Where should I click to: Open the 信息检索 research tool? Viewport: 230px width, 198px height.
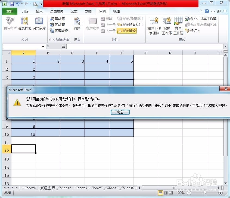pos(24,23)
